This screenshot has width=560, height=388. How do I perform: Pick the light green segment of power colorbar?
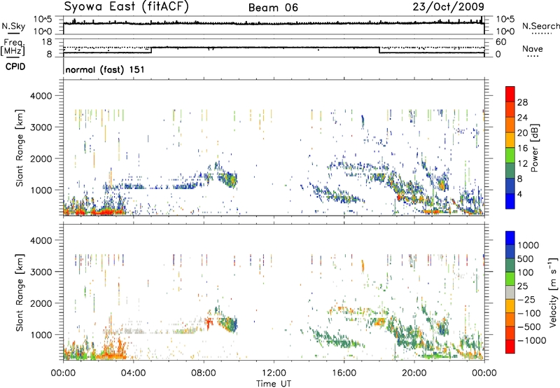[510, 155]
